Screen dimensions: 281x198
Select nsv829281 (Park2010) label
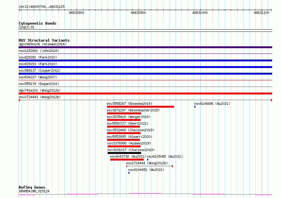(38, 57)
